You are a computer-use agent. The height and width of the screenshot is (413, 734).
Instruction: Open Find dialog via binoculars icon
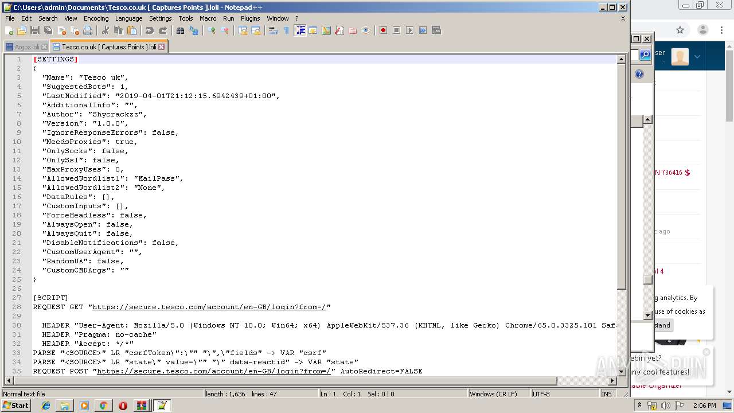coord(180,30)
